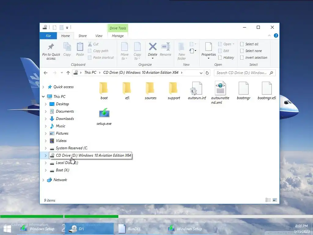
Task: Click the Select all option
Action: (x=249, y=44)
